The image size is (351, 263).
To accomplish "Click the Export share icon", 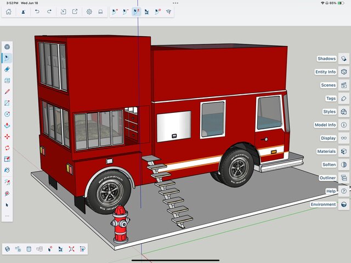I will coord(75,12).
